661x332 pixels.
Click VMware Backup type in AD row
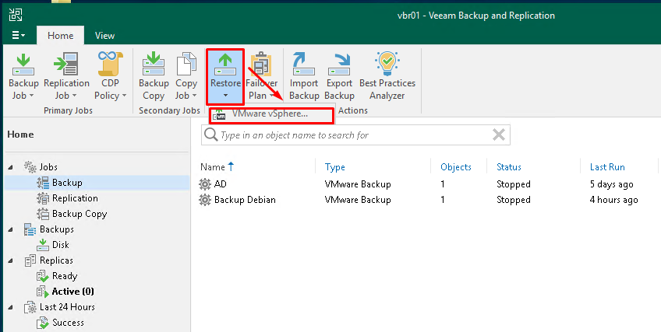[358, 184]
